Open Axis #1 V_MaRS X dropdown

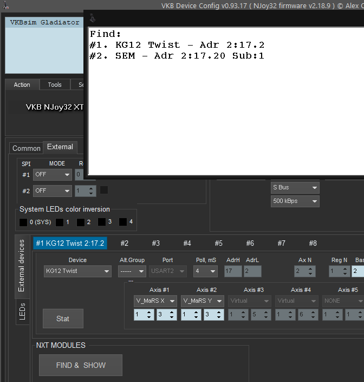coord(155,301)
